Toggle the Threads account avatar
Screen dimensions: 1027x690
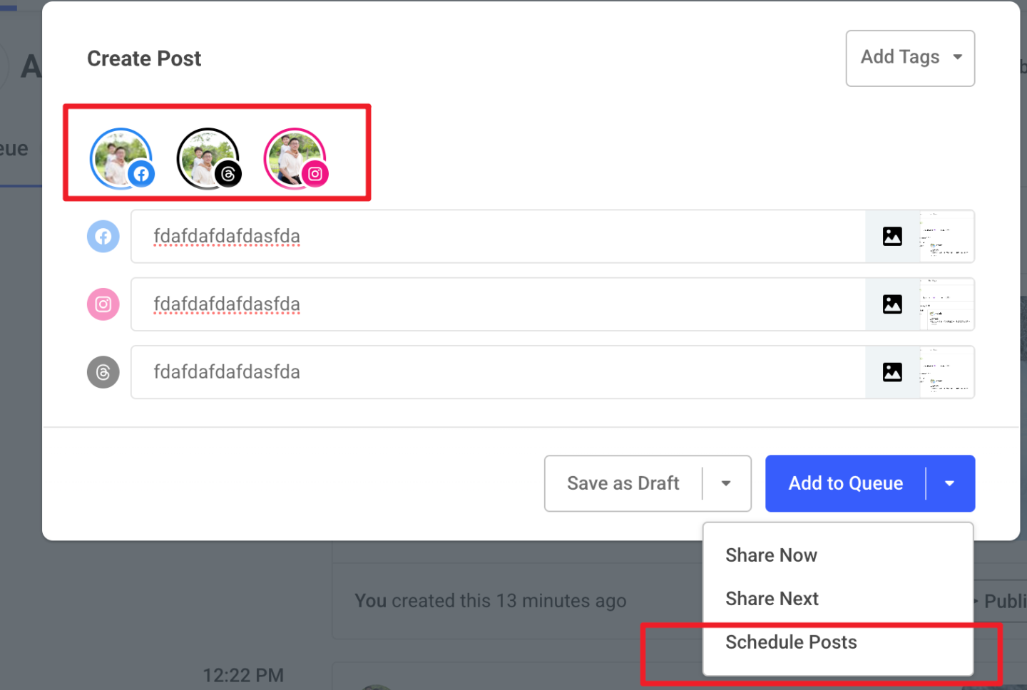[x=208, y=158]
